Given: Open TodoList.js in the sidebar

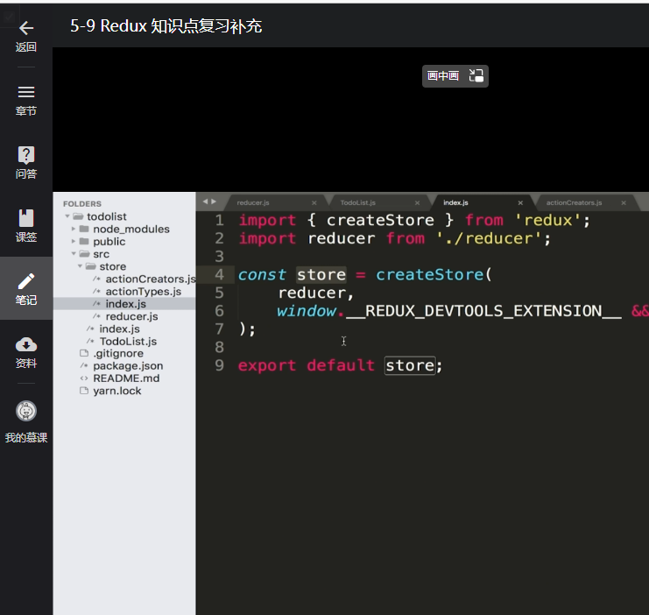Looking at the screenshot, I should (128, 342).
